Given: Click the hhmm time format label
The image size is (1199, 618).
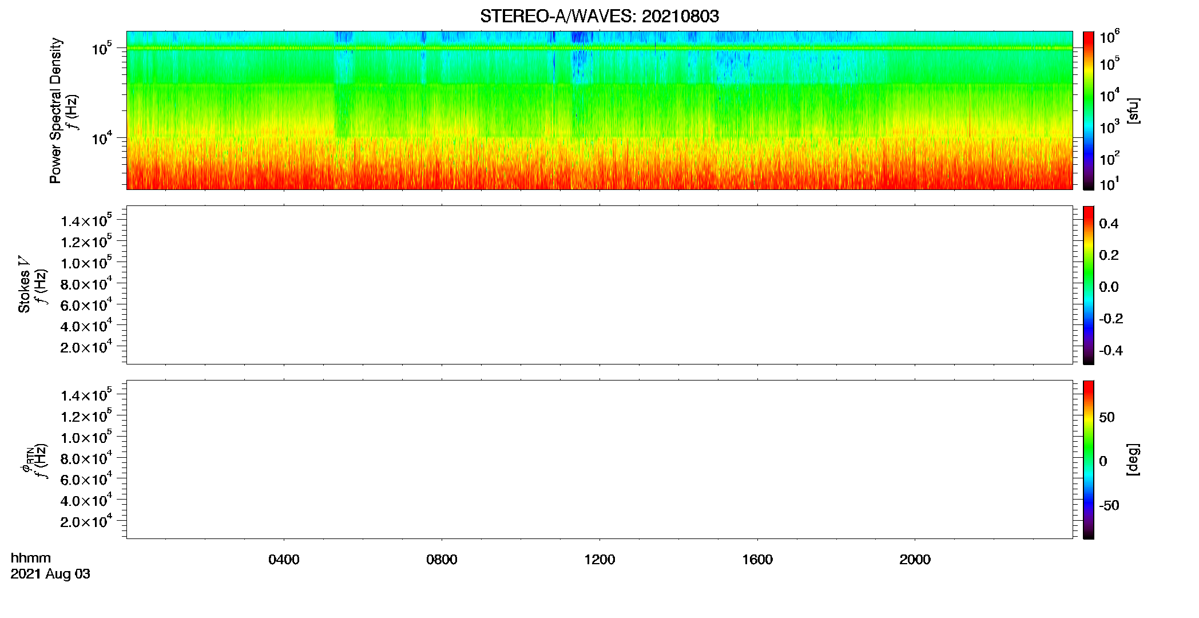Looking at the screenshot, I should coord(31,558).
